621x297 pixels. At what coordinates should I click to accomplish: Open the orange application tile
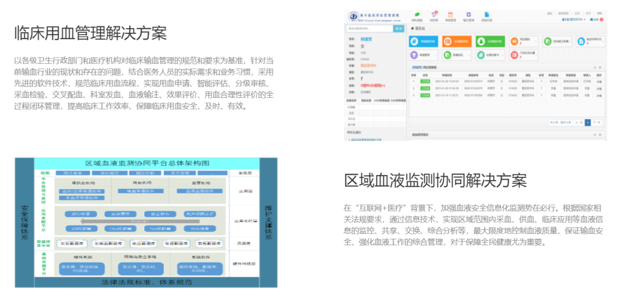pyautogui.click(x=457, y=41)
